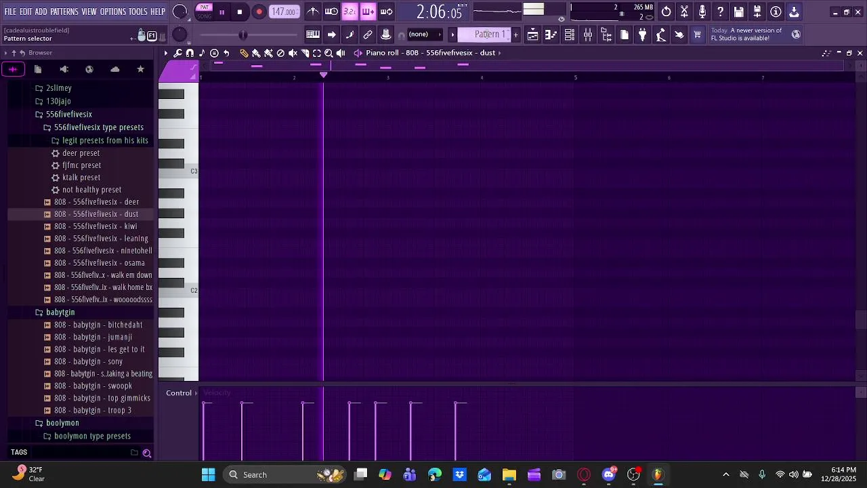Open the Control lane dropdown arrow
867x488 pixels.
(196, 393)
